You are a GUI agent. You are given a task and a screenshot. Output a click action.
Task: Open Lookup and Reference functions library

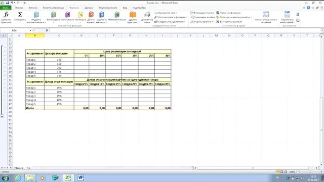tap(101, 17)
